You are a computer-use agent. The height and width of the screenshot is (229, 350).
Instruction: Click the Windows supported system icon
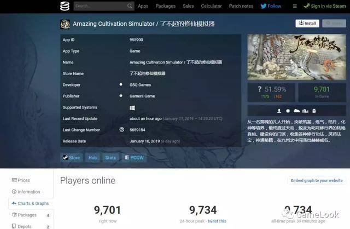[132, 108]
